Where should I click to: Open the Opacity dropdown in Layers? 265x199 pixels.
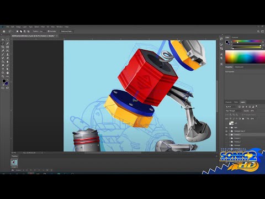tap(256, 111)
